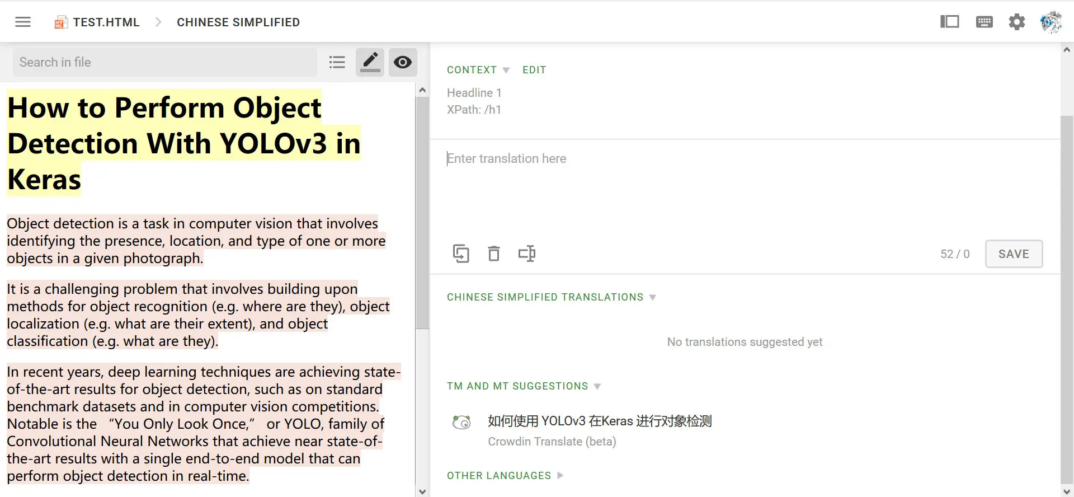Click the 'XPath: /h1' context text
Viewport: 1074px width, 497px height.
point(474,110)
